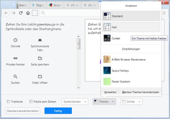The image size is (170, 119).
Task: Choose the Hell theme entry
Action: [131, 27]
